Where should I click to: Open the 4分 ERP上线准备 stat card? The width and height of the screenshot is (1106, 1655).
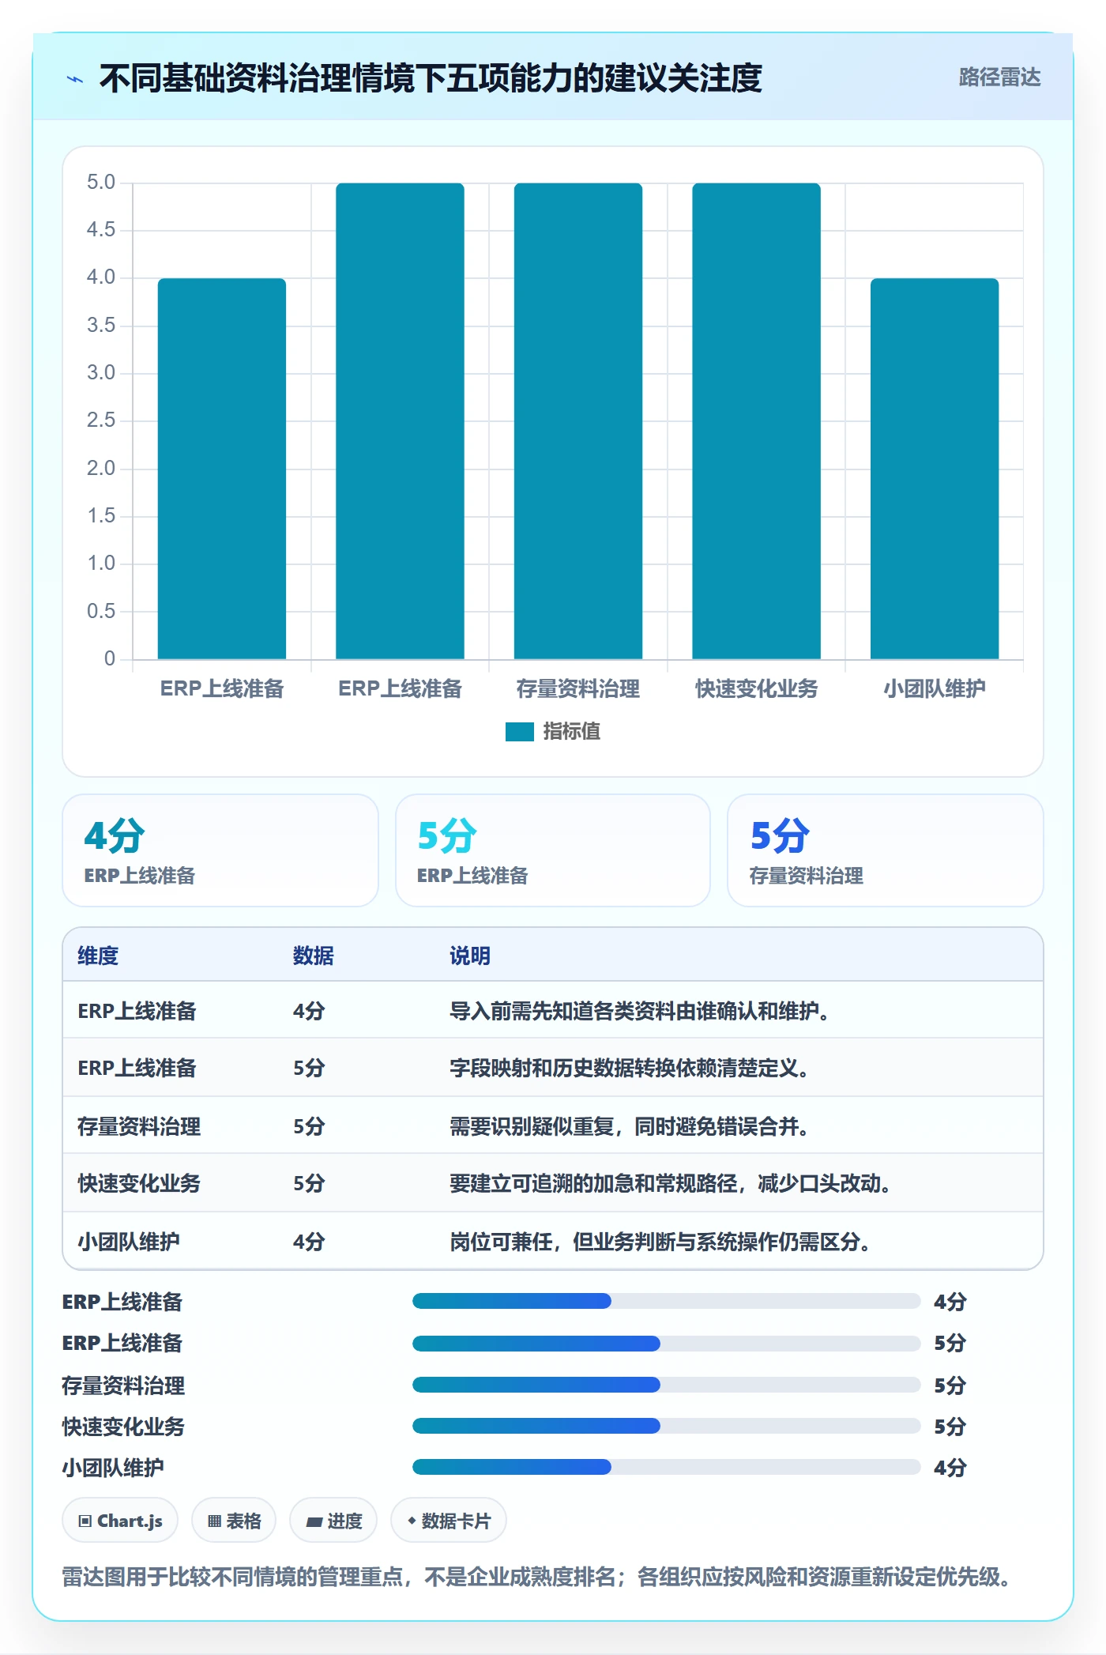coord(220,850)
